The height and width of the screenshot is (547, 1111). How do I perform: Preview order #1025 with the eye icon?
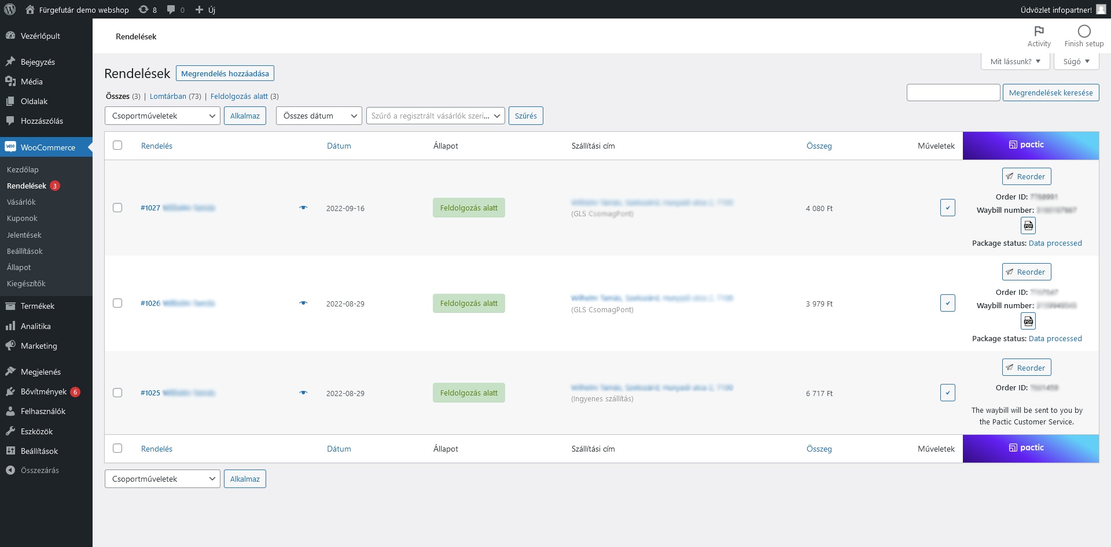(x=303, y=393)
